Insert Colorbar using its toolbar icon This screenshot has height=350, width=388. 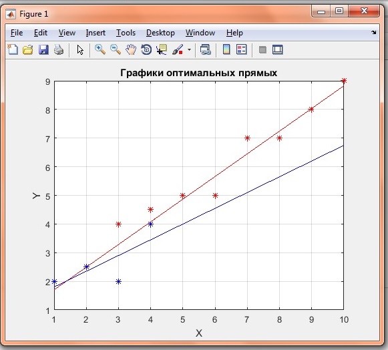point(226,49)
